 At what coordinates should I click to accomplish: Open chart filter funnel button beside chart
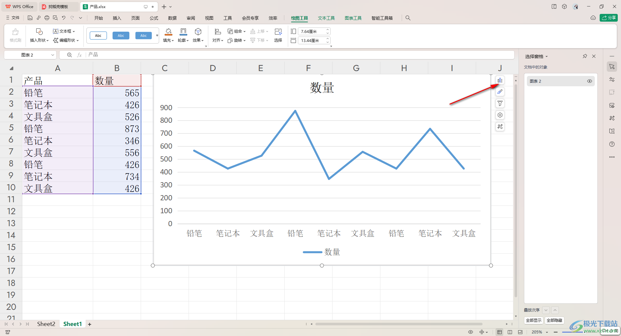tap(500, 103)
